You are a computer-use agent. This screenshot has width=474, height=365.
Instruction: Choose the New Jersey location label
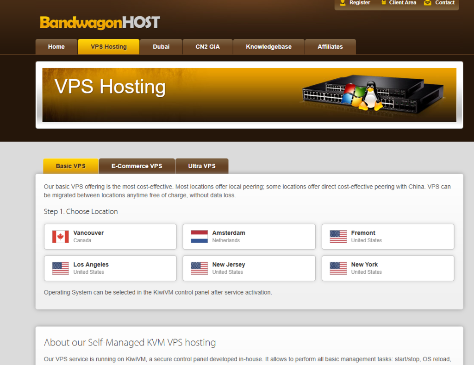229,264
